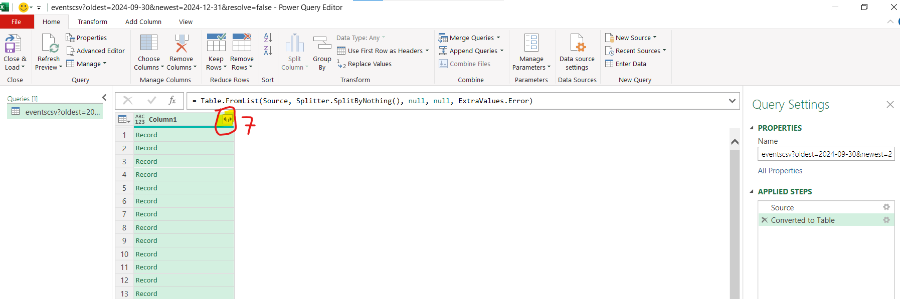Viewport: 900px width, 299px height.
Task: Open the Merge Queries dropdown arrow
Action: 498,38
